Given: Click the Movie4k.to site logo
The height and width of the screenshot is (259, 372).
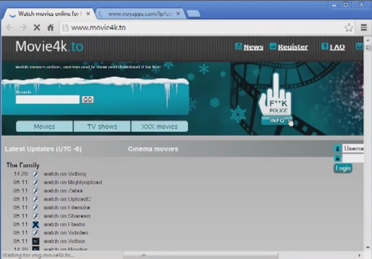Looking at the screenshot, I should coord(49,46).
